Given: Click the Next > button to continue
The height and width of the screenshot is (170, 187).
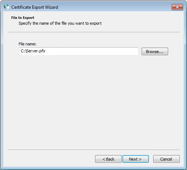Looking at the screenshot, I should [135, 159].
